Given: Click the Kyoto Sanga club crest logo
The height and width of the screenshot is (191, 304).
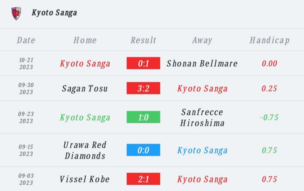Looking at the screenshot, I should 16,14.
